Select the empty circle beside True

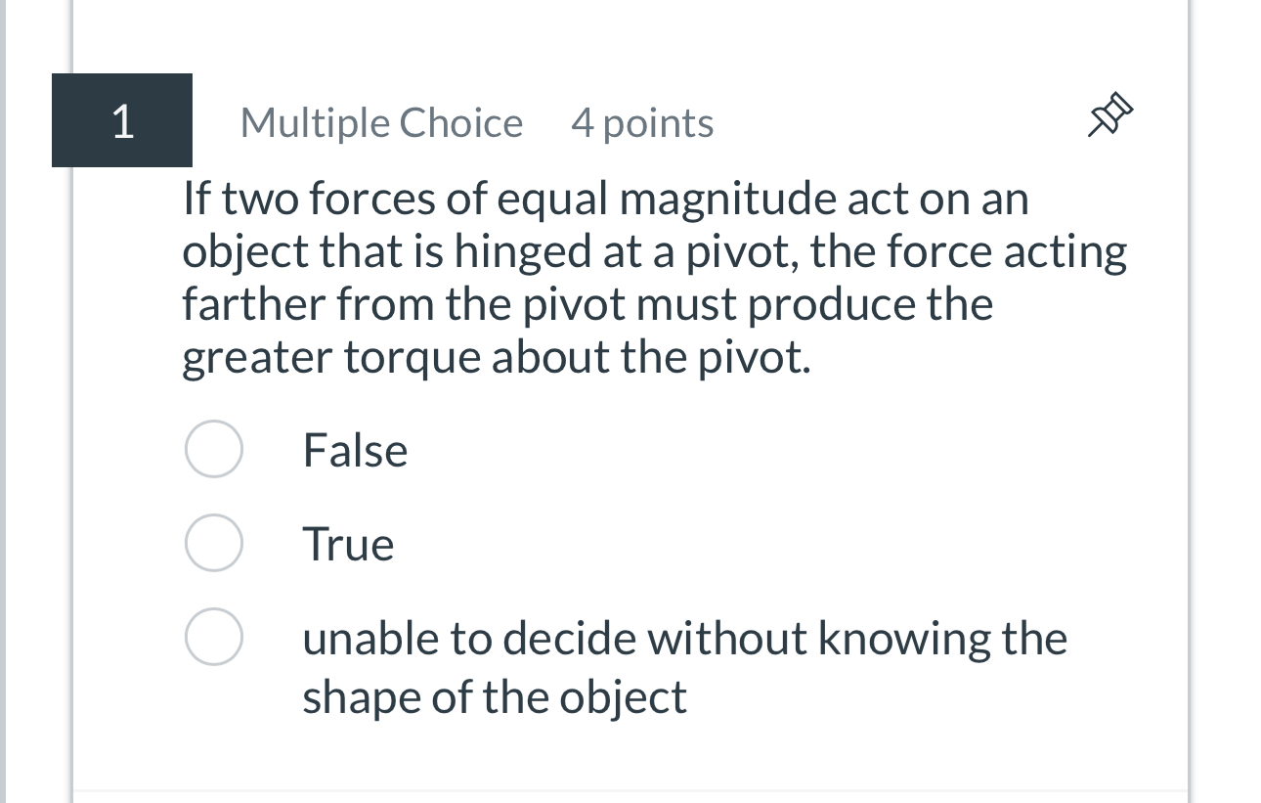[213, 542]
